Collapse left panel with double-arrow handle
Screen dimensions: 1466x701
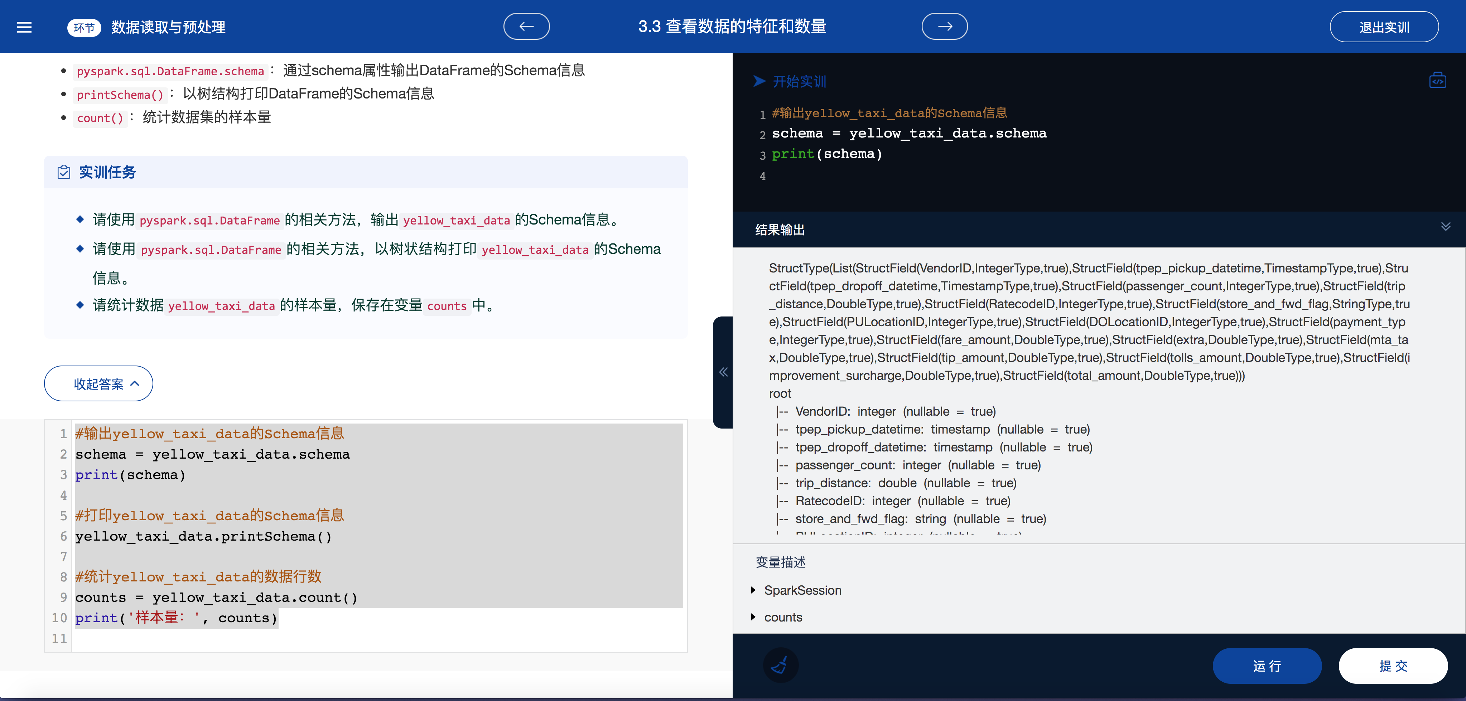click(723, 372)
